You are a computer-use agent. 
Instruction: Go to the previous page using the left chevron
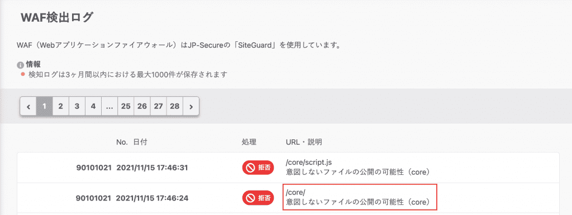[x=28, y=106]
